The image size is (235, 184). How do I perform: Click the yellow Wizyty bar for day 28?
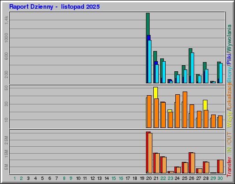pyautogui.click(x=205, y=105)
